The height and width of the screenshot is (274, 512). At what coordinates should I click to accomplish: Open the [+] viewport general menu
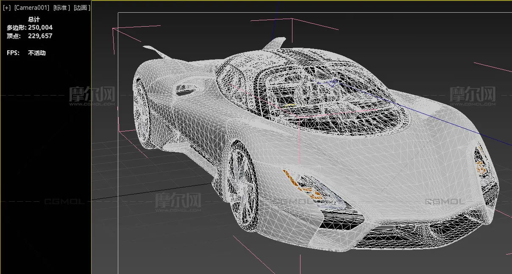tap(7, 8)
